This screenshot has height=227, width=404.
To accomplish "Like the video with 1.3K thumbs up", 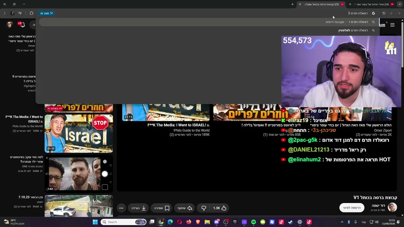I will [x=220, y=208].
